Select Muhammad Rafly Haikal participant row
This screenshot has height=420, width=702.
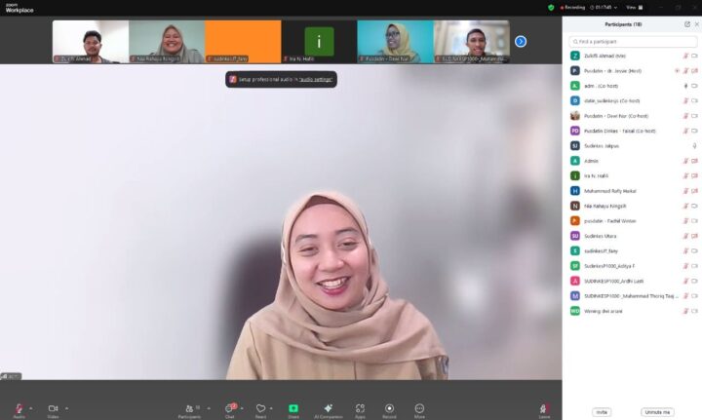(633, 191)
